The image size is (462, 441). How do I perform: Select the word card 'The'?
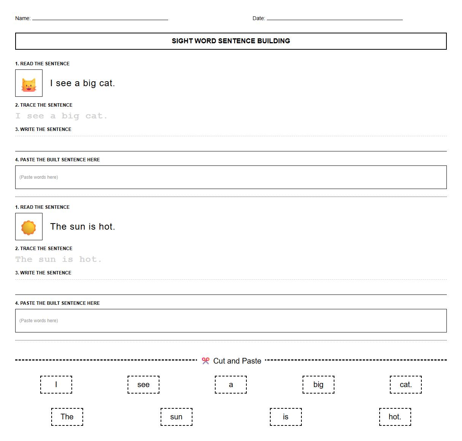67,416
